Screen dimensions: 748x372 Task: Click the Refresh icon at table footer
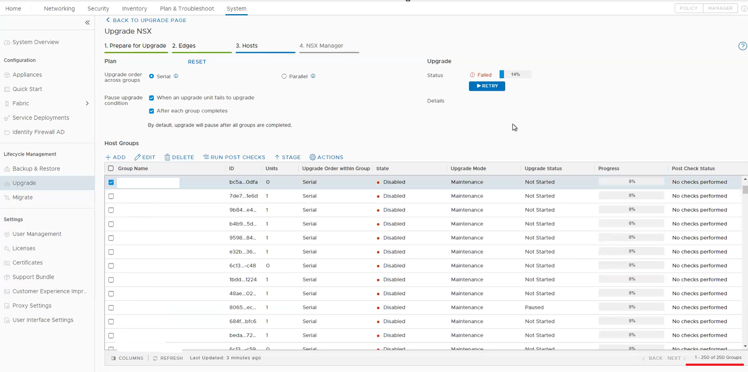coord(155,358)
